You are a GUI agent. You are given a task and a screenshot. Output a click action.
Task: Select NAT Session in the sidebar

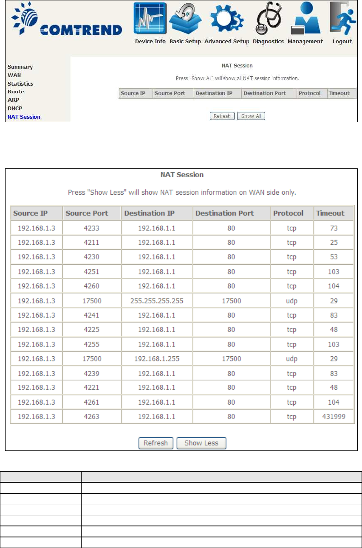[x=24, y=117]
